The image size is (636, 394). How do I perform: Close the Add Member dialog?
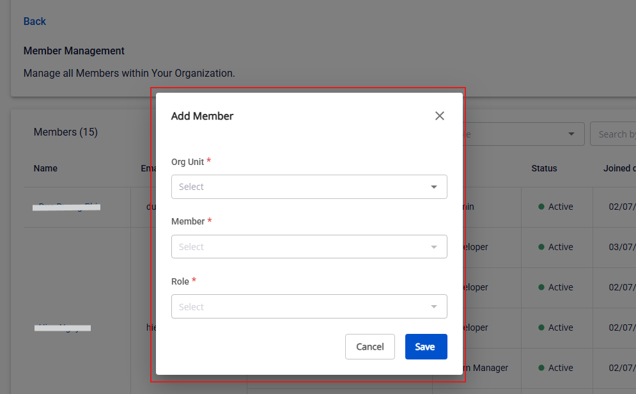point(439,116)
